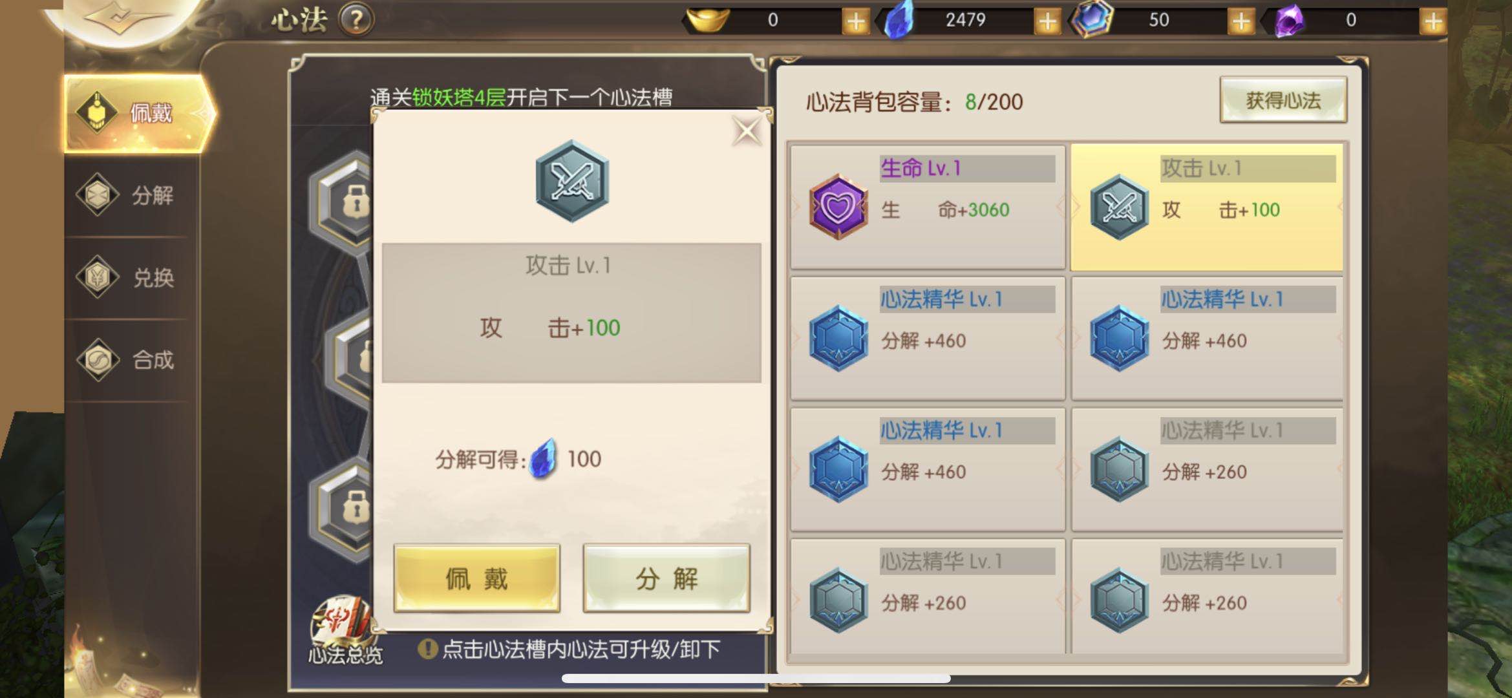
Task: Click the plus next to 50 gems
Action: tap(1240, 21)
